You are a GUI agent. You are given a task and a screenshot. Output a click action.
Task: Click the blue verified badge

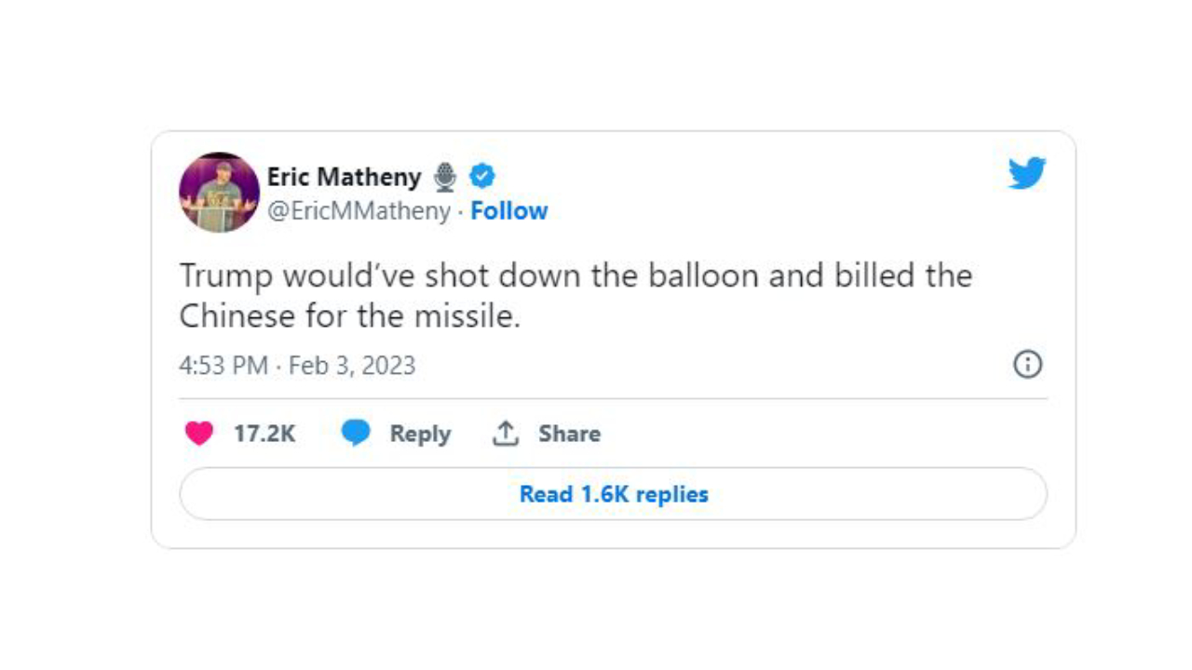[x=481, y=175]
